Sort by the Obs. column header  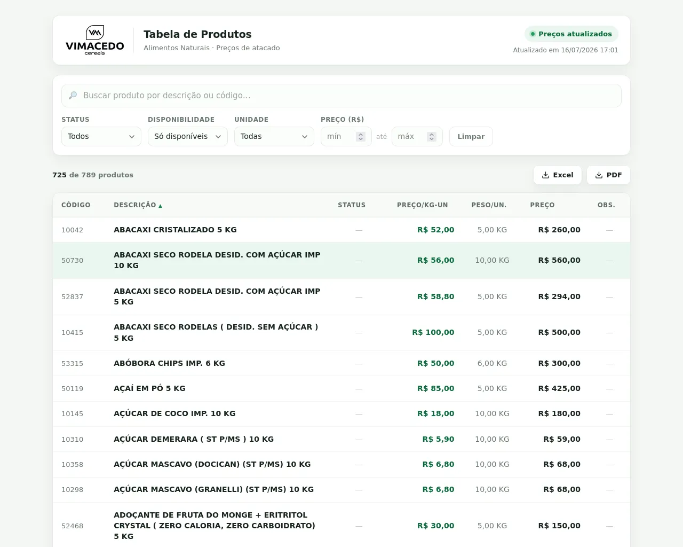point(607,205)
